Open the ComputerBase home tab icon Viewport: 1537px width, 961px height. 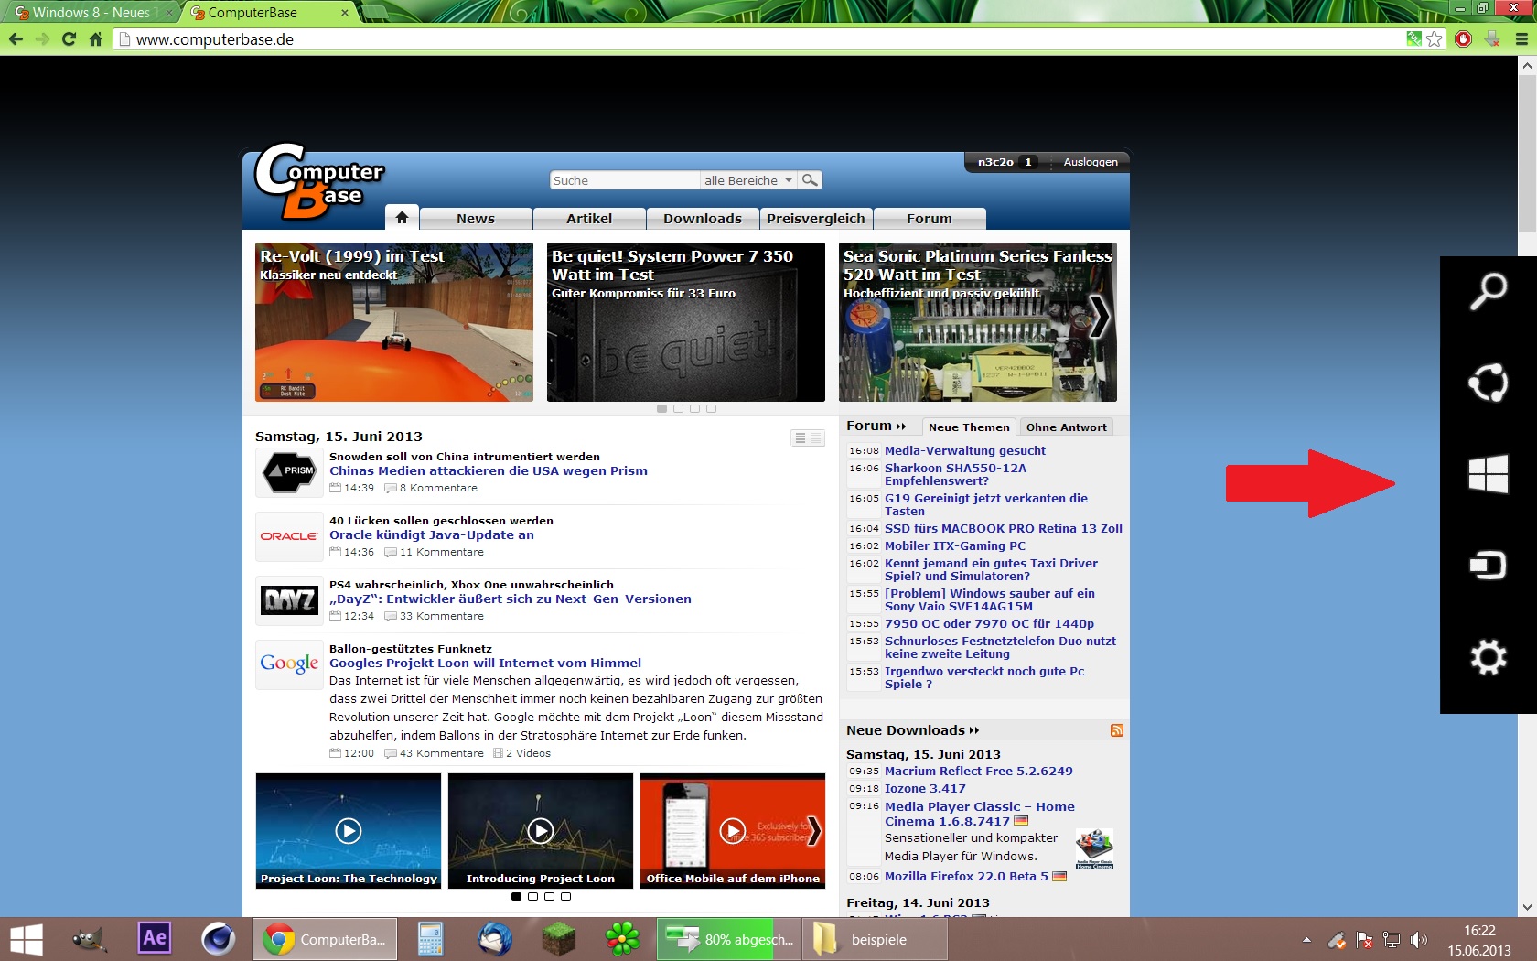point(402,218)
